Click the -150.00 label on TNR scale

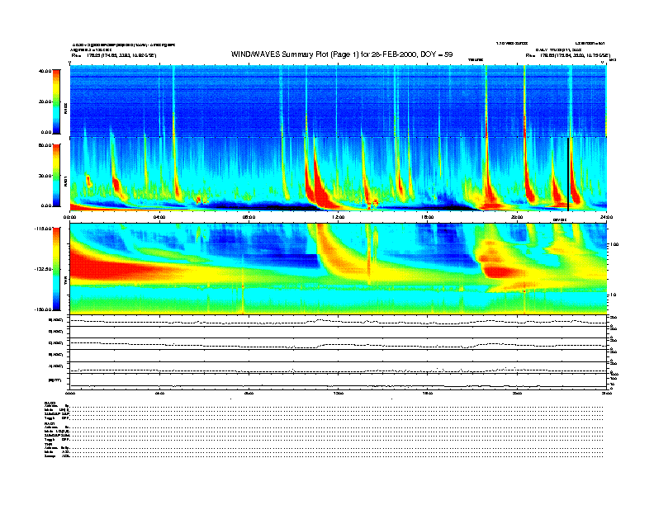(42, 309)
